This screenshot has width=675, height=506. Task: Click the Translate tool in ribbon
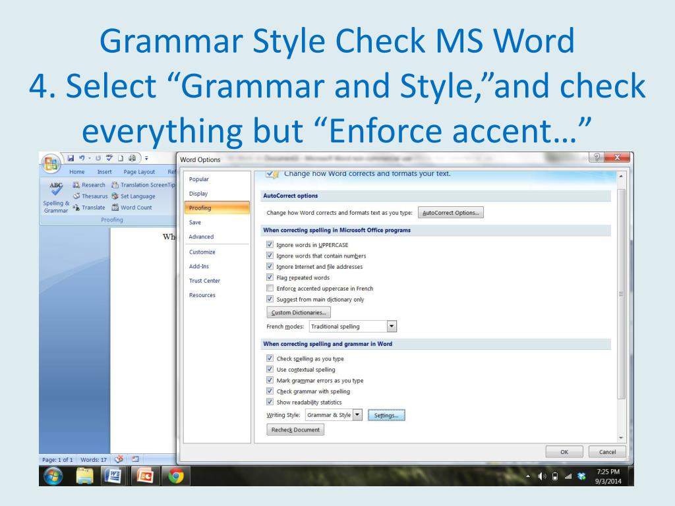point(89,208)
